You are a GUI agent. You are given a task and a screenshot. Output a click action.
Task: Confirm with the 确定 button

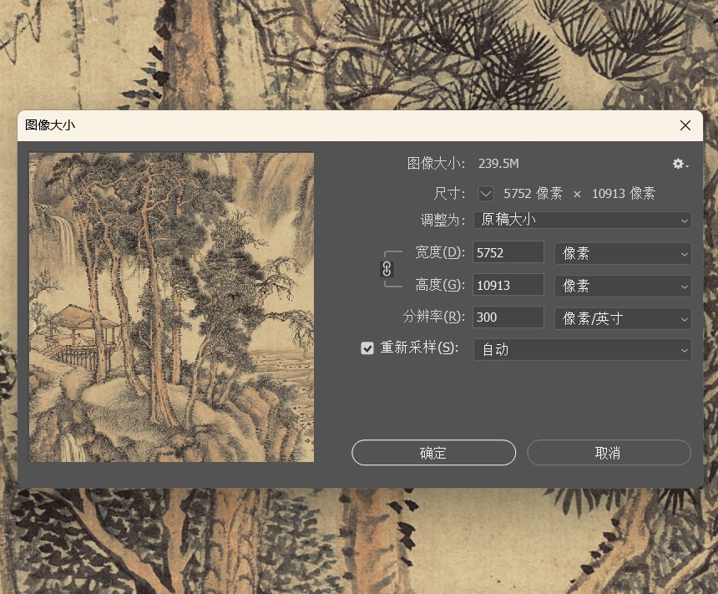433,453
